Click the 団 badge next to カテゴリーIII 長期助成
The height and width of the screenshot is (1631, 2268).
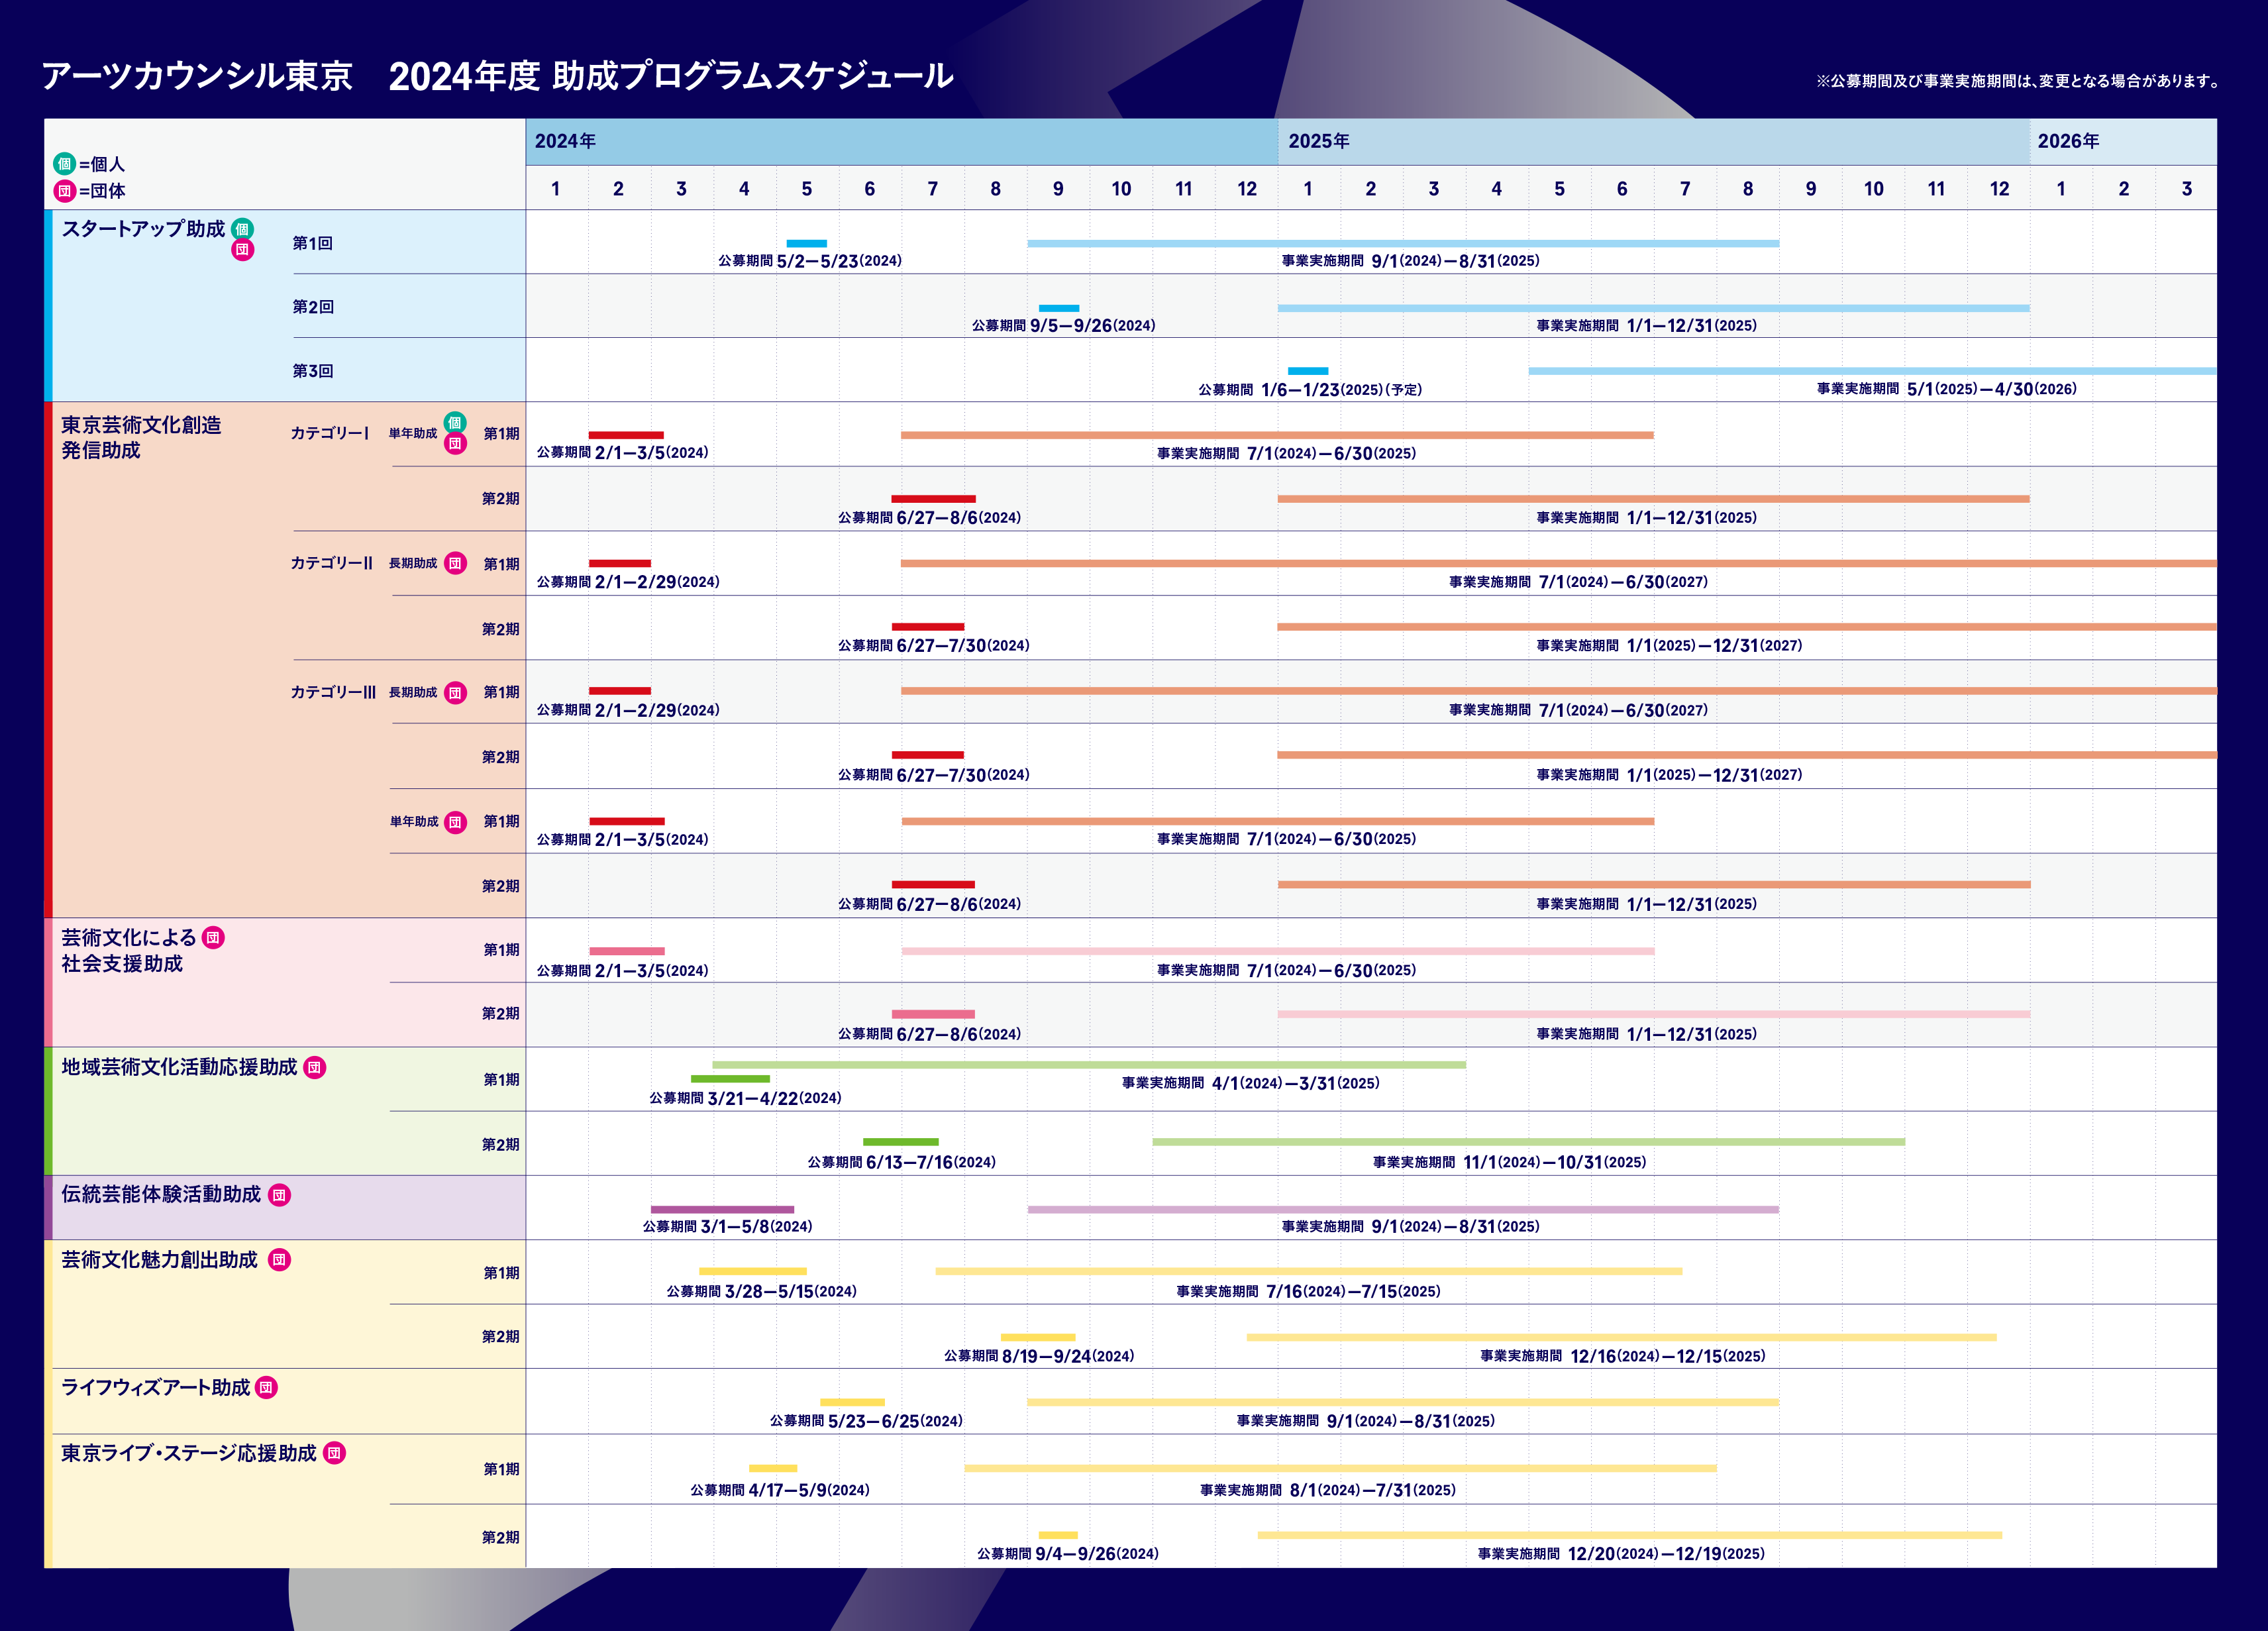click(x=455, y=692)
